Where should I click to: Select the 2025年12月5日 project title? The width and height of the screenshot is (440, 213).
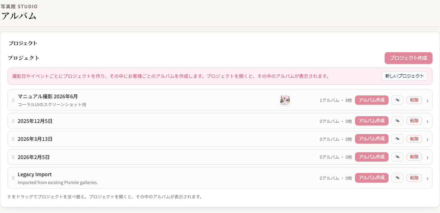tap(35, 121)
